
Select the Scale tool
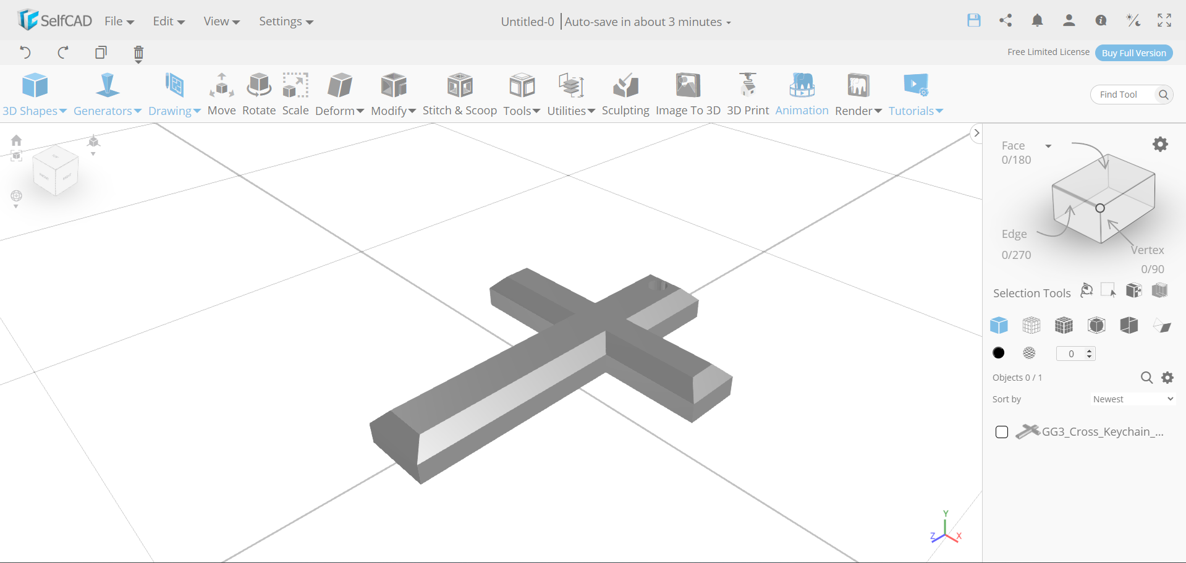295,94
